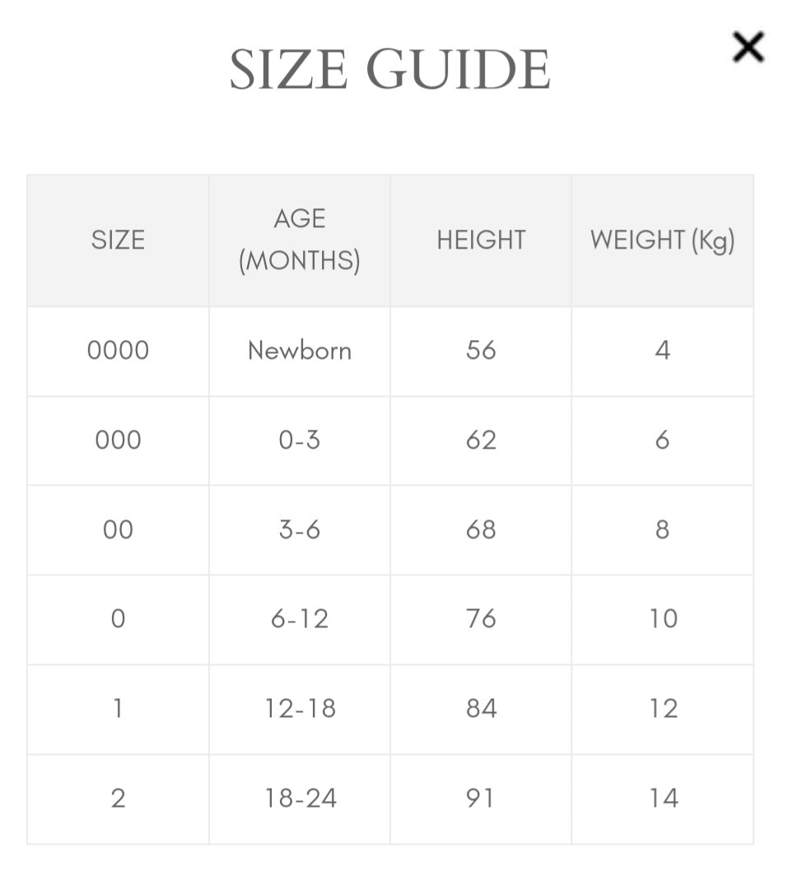The width and height of the screenshot is (788, 885).
Task: Click the SIZE GUIDE title
Action: [389, 69]
